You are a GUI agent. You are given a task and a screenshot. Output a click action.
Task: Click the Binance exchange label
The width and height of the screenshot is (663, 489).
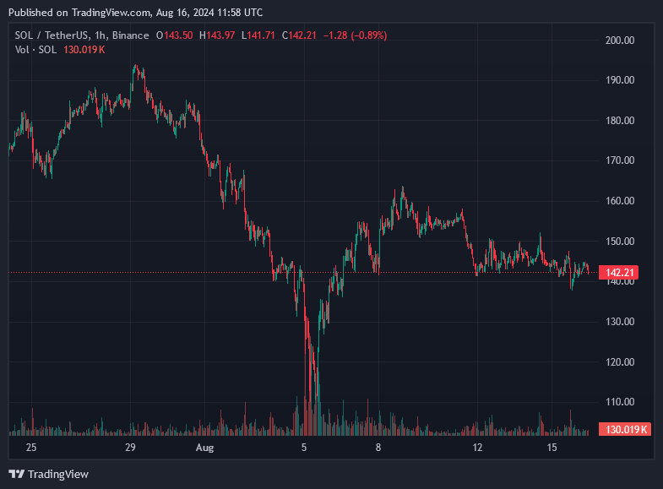coord(131,35)
